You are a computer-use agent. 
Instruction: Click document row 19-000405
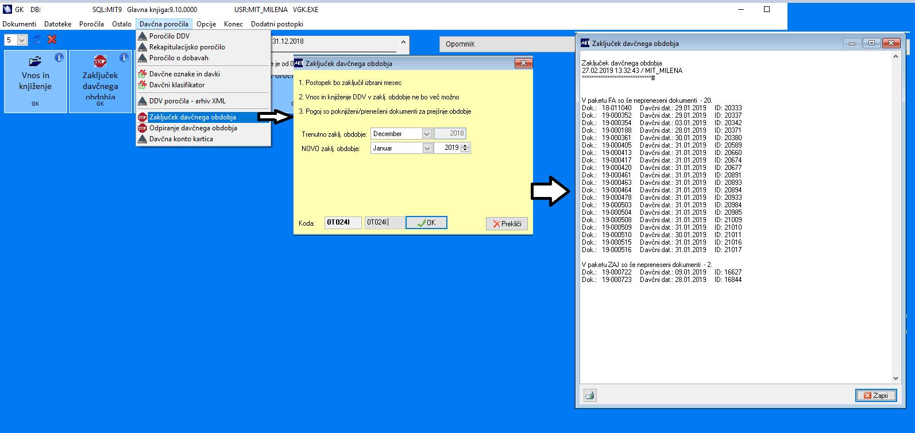[662, 145]
